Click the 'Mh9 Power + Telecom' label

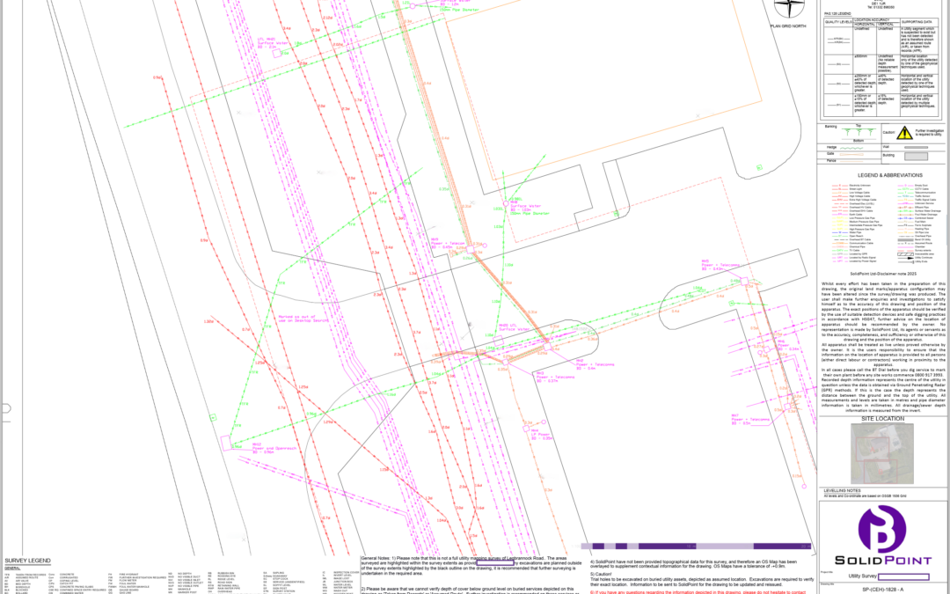(x=447, y=243)
